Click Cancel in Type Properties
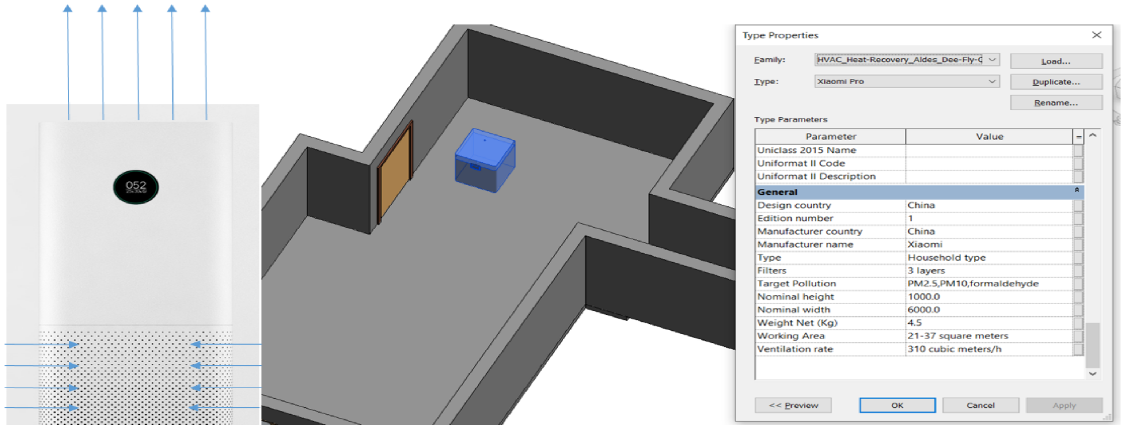This screenshot has height=429, width=1127. pyautogui.click(x=980, y=405)
